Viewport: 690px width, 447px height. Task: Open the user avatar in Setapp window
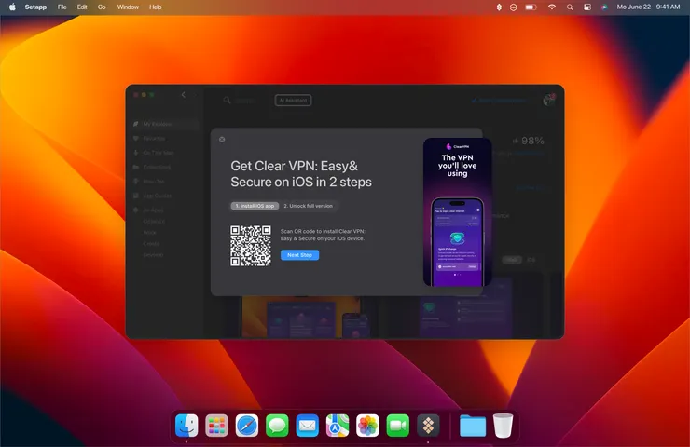coord(548,100)
